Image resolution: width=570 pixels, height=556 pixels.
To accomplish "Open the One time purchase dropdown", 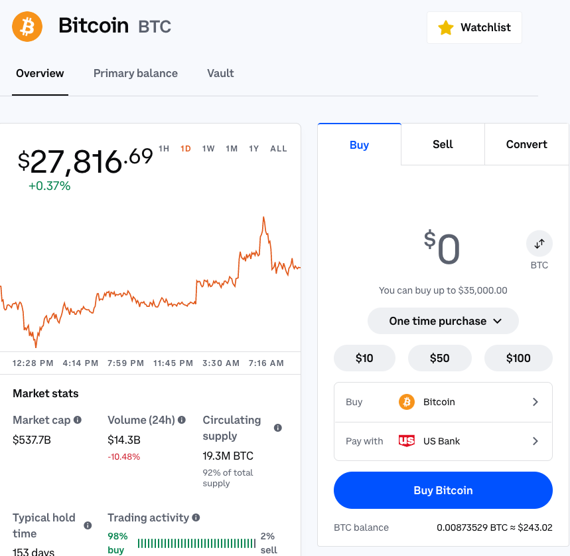I will coord(443,321).
